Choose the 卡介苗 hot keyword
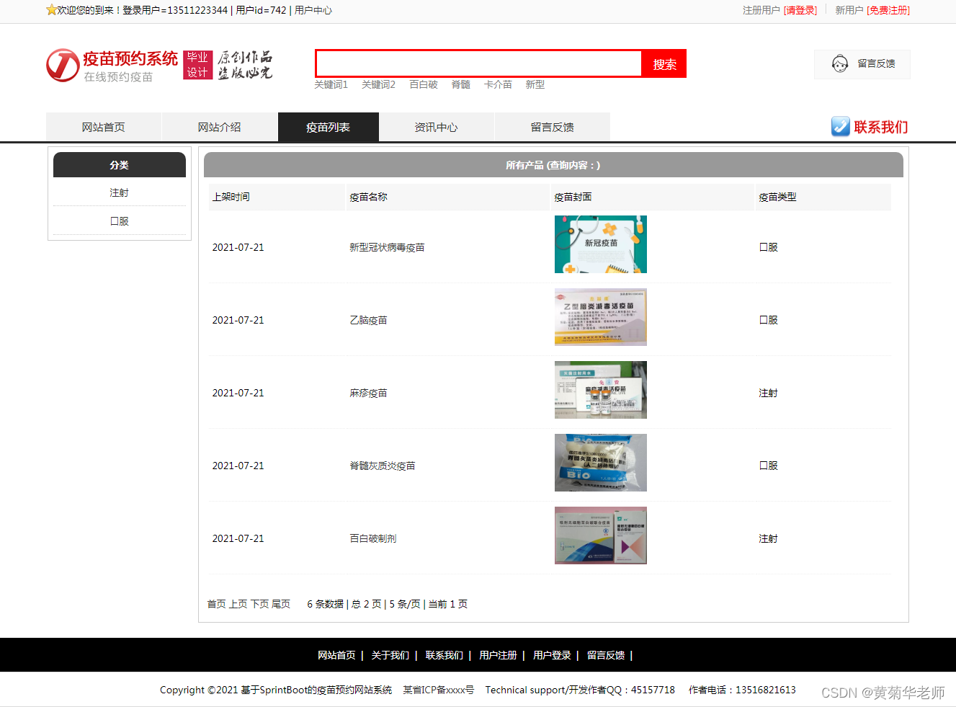This screenshot has height=707, width=956. pyautogui.click(x=499, y=84)
